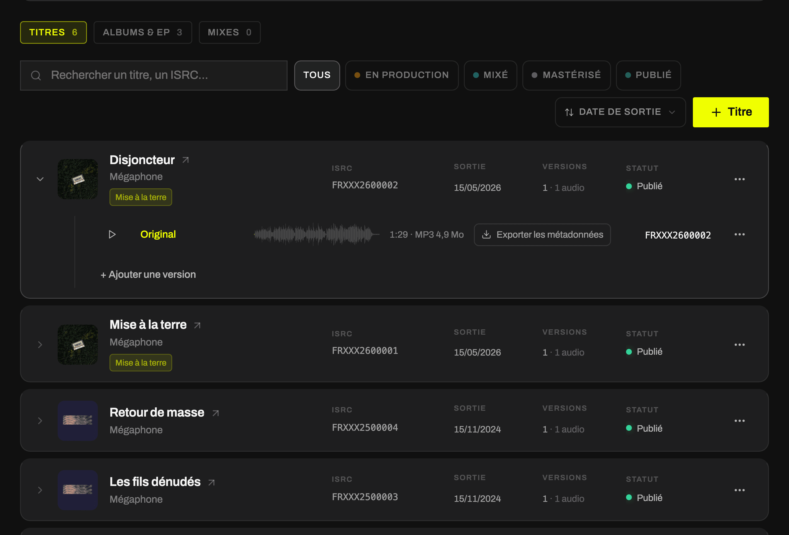Click the yellow + Titre button
Viewport: 789px width, 535px height.
tap(730, 112)
